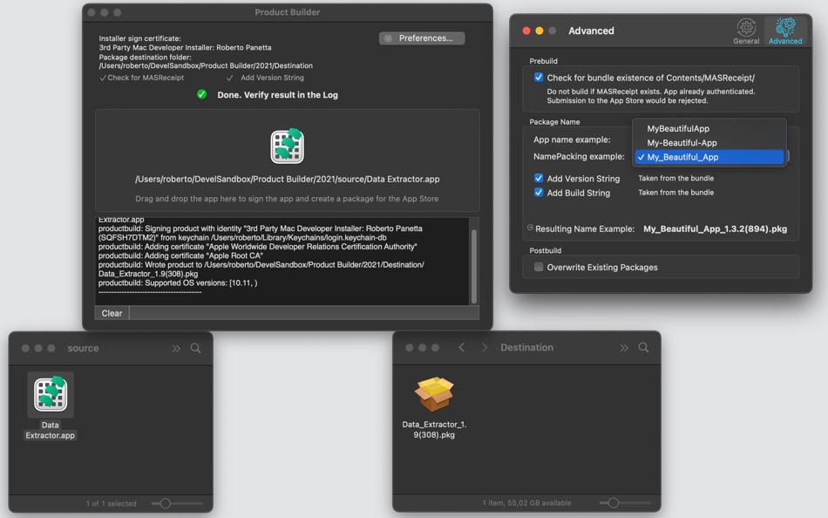Click the package destination folder path text
The height and width of the screenshot is (518, 828).
[x=206, y=65]
